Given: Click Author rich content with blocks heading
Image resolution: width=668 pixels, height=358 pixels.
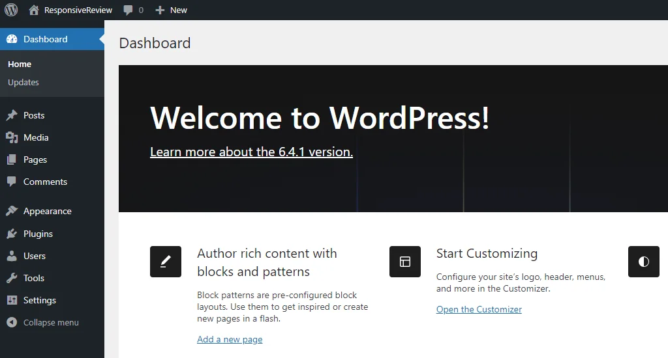Looking at the screenshot, I should click(267, 262).
